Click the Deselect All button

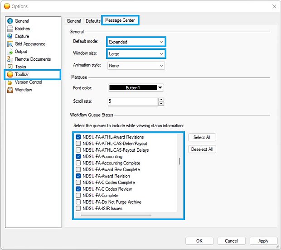click(202, 149)
